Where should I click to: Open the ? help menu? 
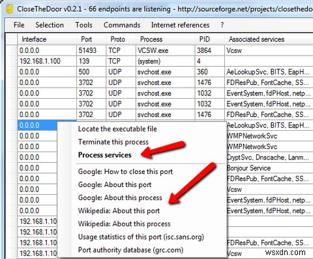tap(222, 25)
